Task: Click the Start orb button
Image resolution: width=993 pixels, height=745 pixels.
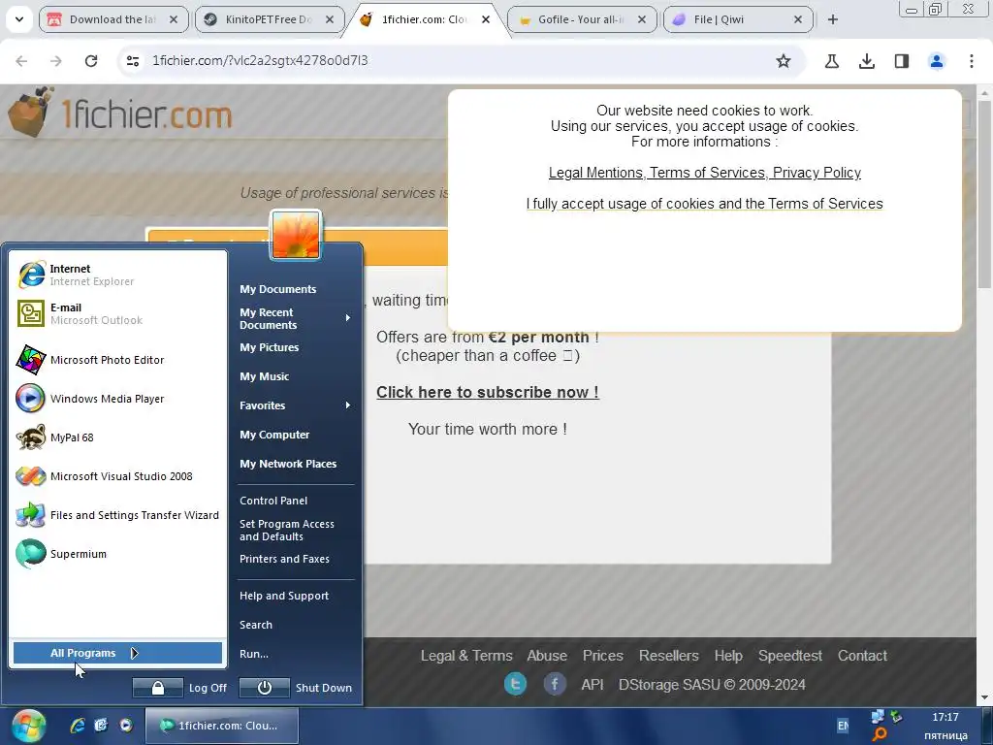Action: point(28,726)
